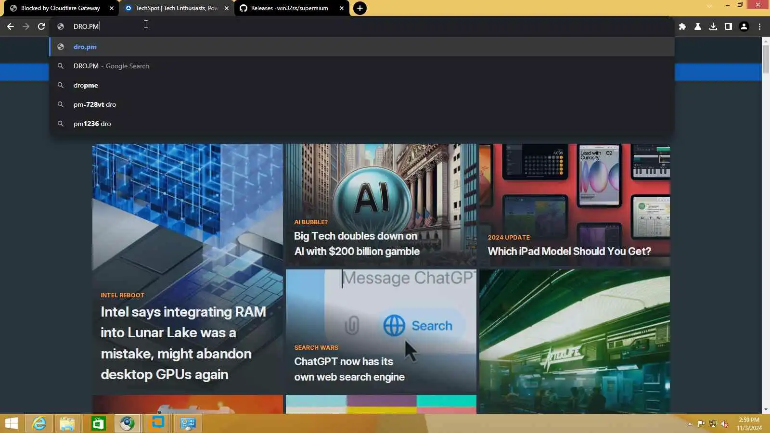Click the scrollbar down arrow

click(x=766, y=410)
